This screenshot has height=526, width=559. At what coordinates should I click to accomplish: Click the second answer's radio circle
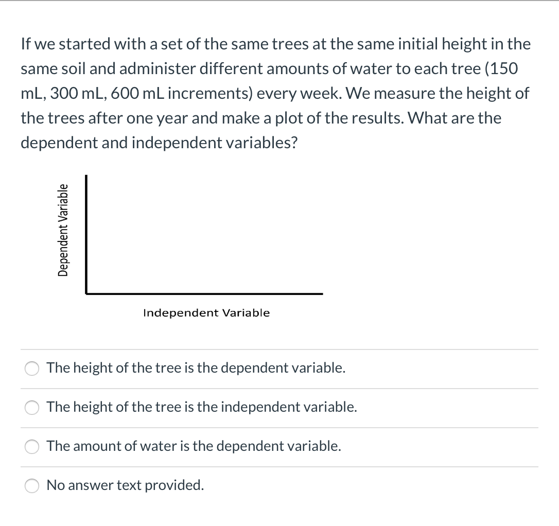coord(31,408)
